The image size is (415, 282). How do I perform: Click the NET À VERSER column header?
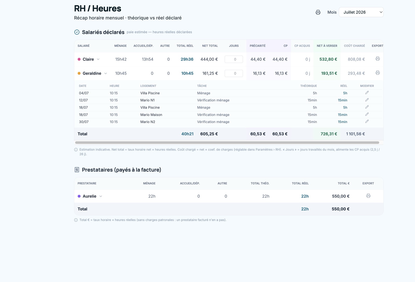point(327,46)
